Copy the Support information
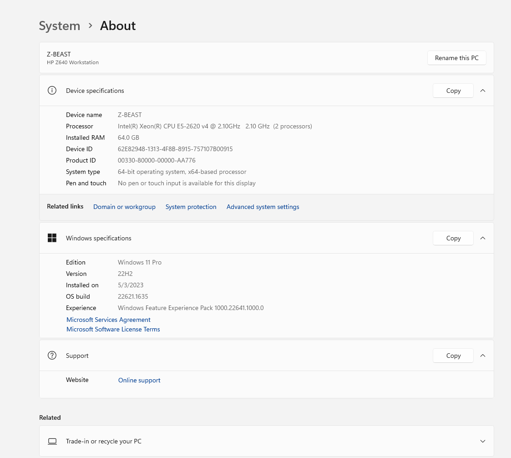The height and width of the screenshot is (458, 511). 453,356
